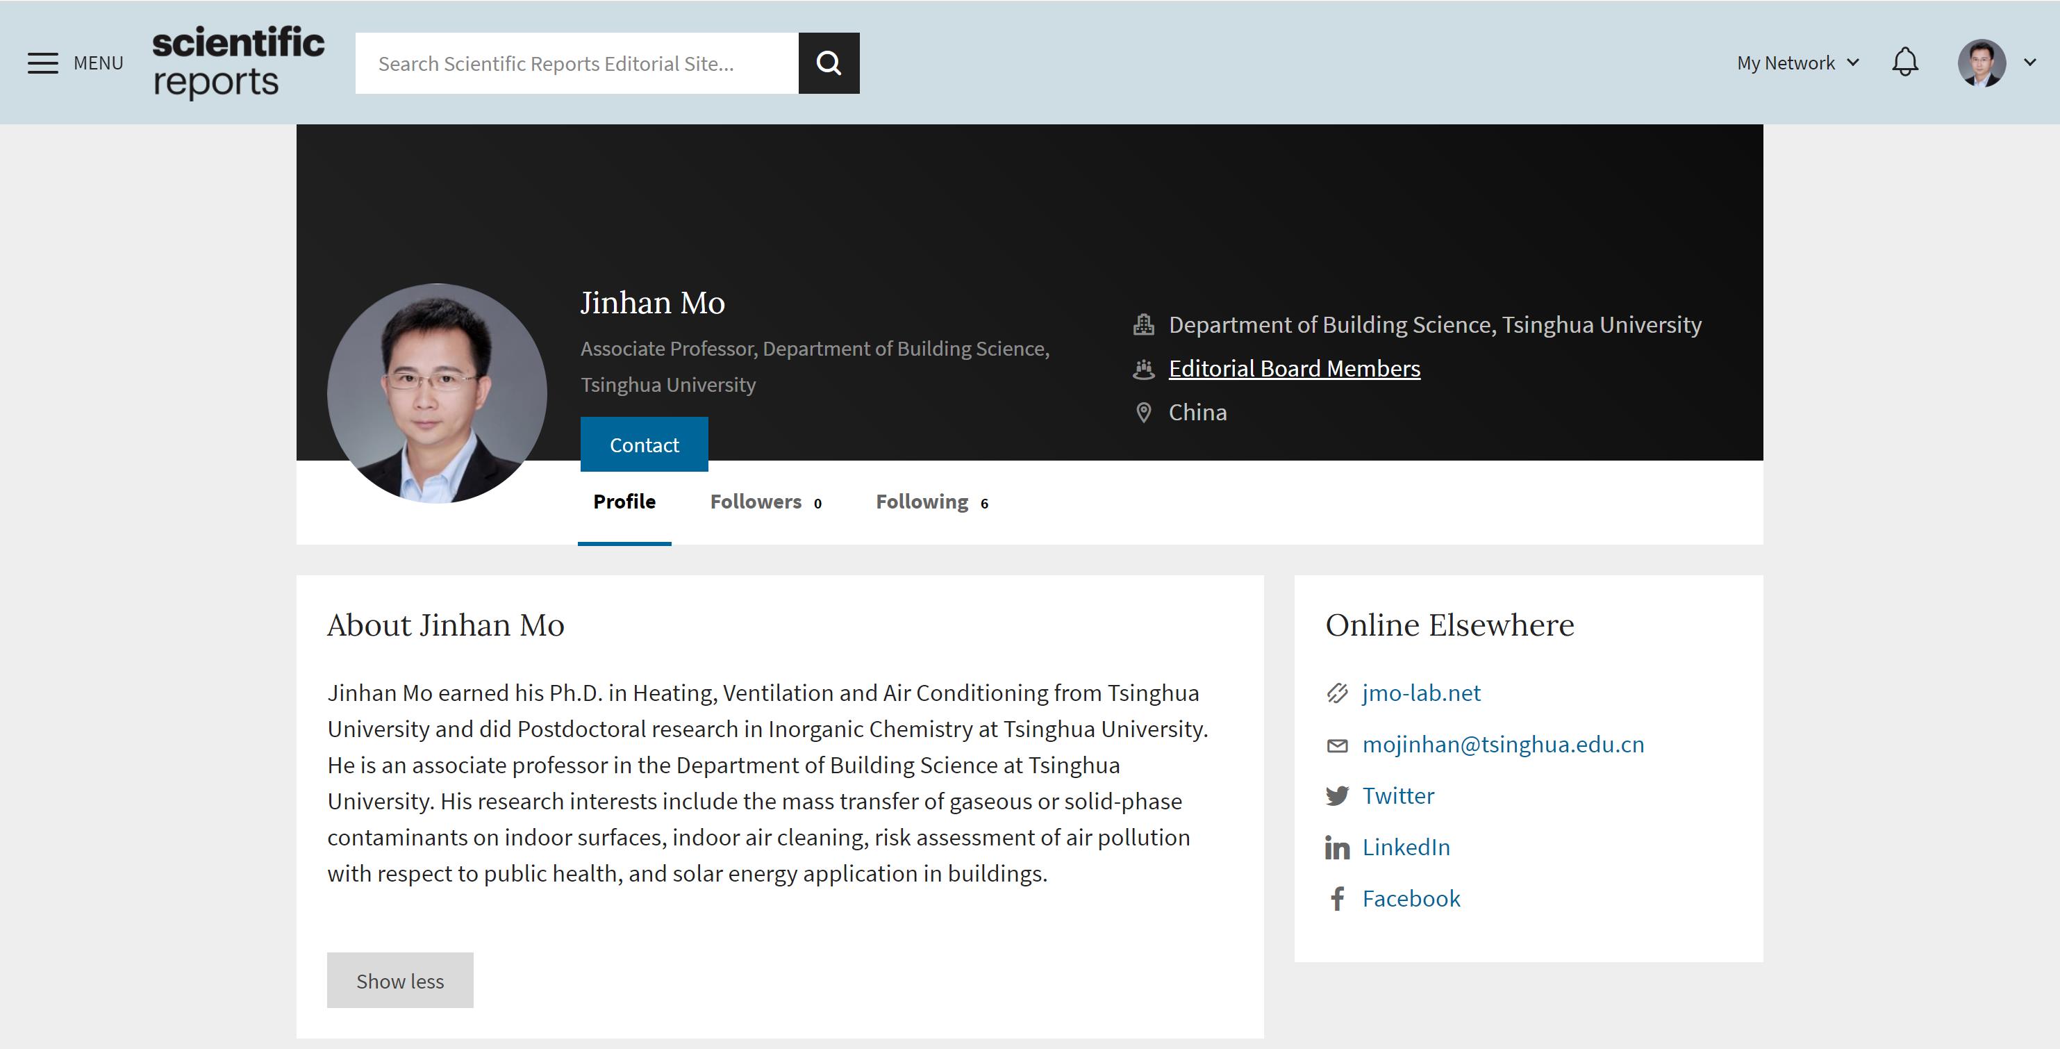Click the email envelope icon
Screen dimensions: 2060x1049
[x=1337, y=745]
